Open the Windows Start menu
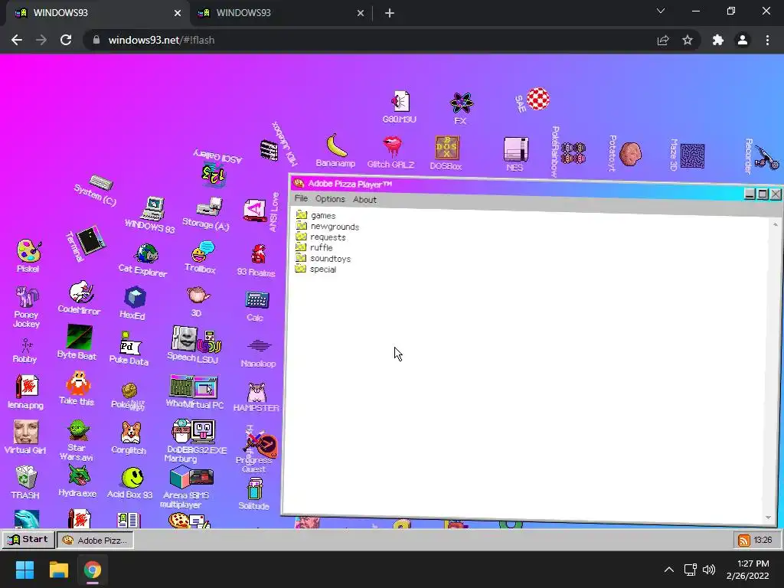The width and height of the screenshot is (784, 588). [x=24, y=570]
